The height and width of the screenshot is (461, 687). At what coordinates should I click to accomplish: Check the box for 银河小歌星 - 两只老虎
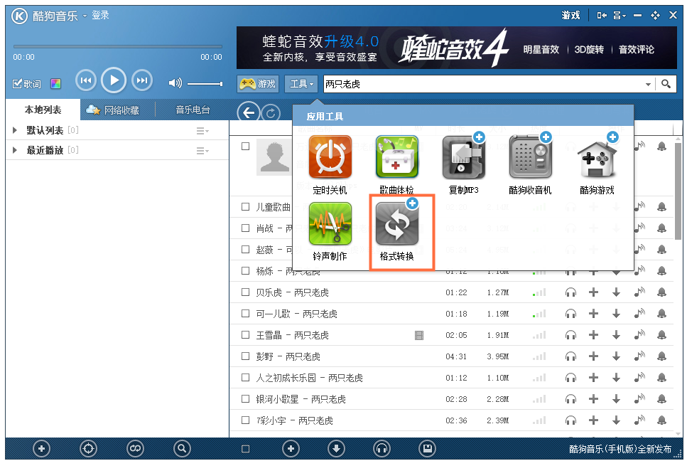pyautogui.click(x=246, y=398)
